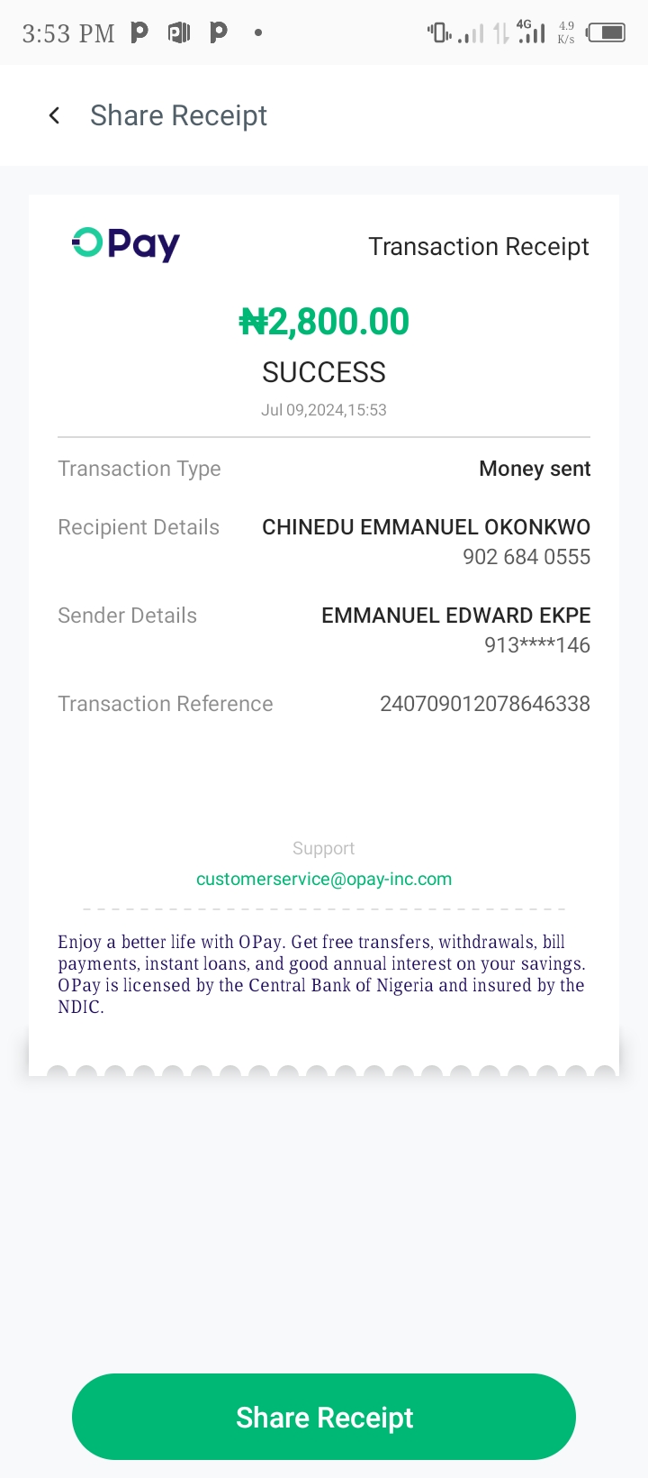This screenshot has height=1478, width=648.
Task: Tap the 4.9 K/s network speed indicator
Action: [x=566, y=32]
